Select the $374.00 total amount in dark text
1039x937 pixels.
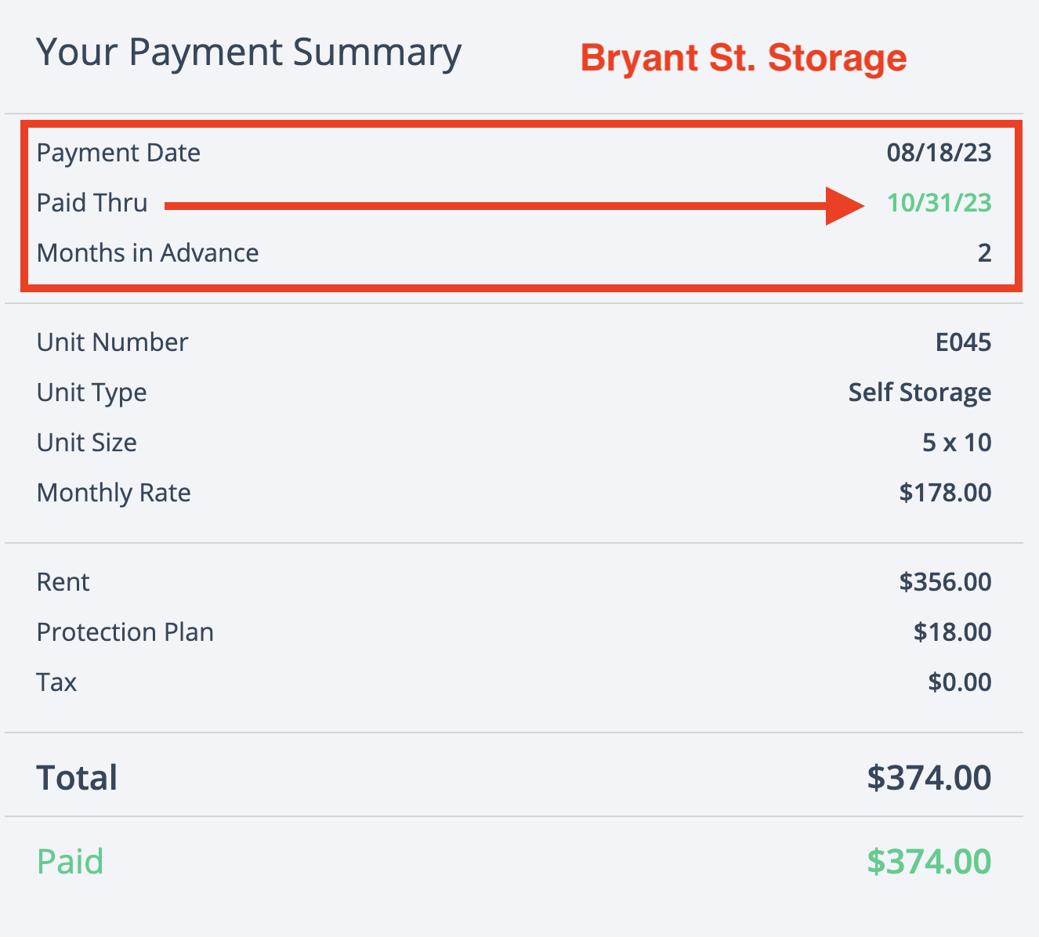(x=929, y=778)
